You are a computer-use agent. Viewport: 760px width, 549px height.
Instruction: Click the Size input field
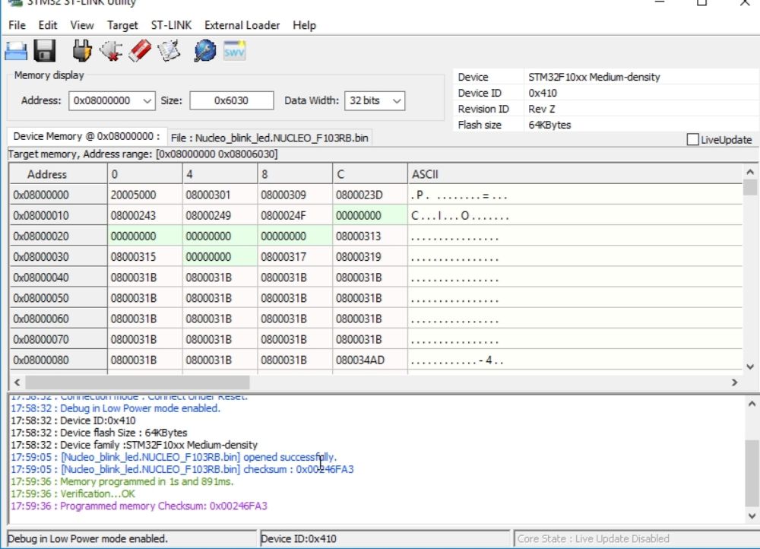pyautogui.click(x=231, y=101)
